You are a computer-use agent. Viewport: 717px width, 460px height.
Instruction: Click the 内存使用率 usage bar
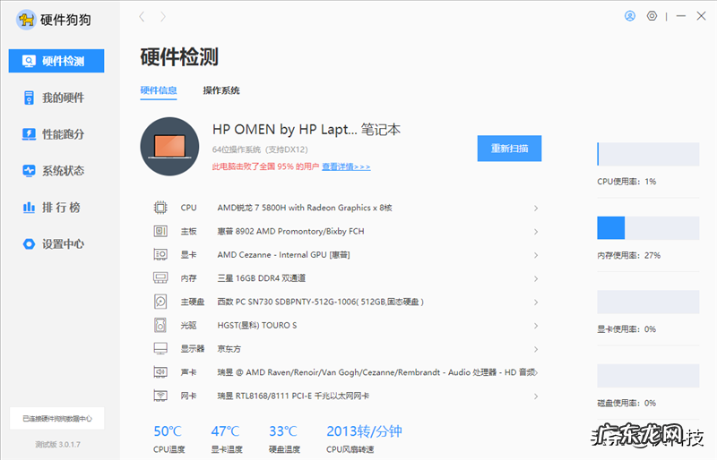point(648,228)
